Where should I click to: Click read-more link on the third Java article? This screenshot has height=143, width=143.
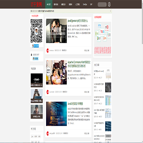click(x=87, y=133)
